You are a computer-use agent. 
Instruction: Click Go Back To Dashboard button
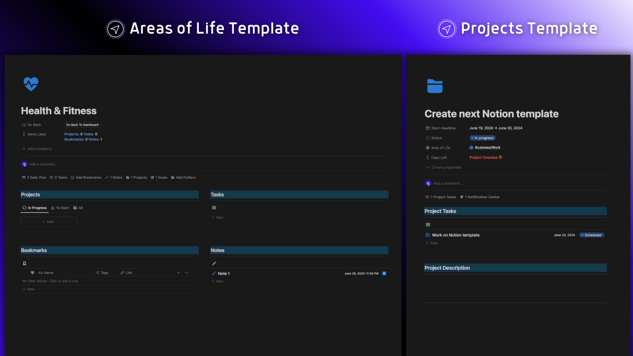tap(83, 125)
